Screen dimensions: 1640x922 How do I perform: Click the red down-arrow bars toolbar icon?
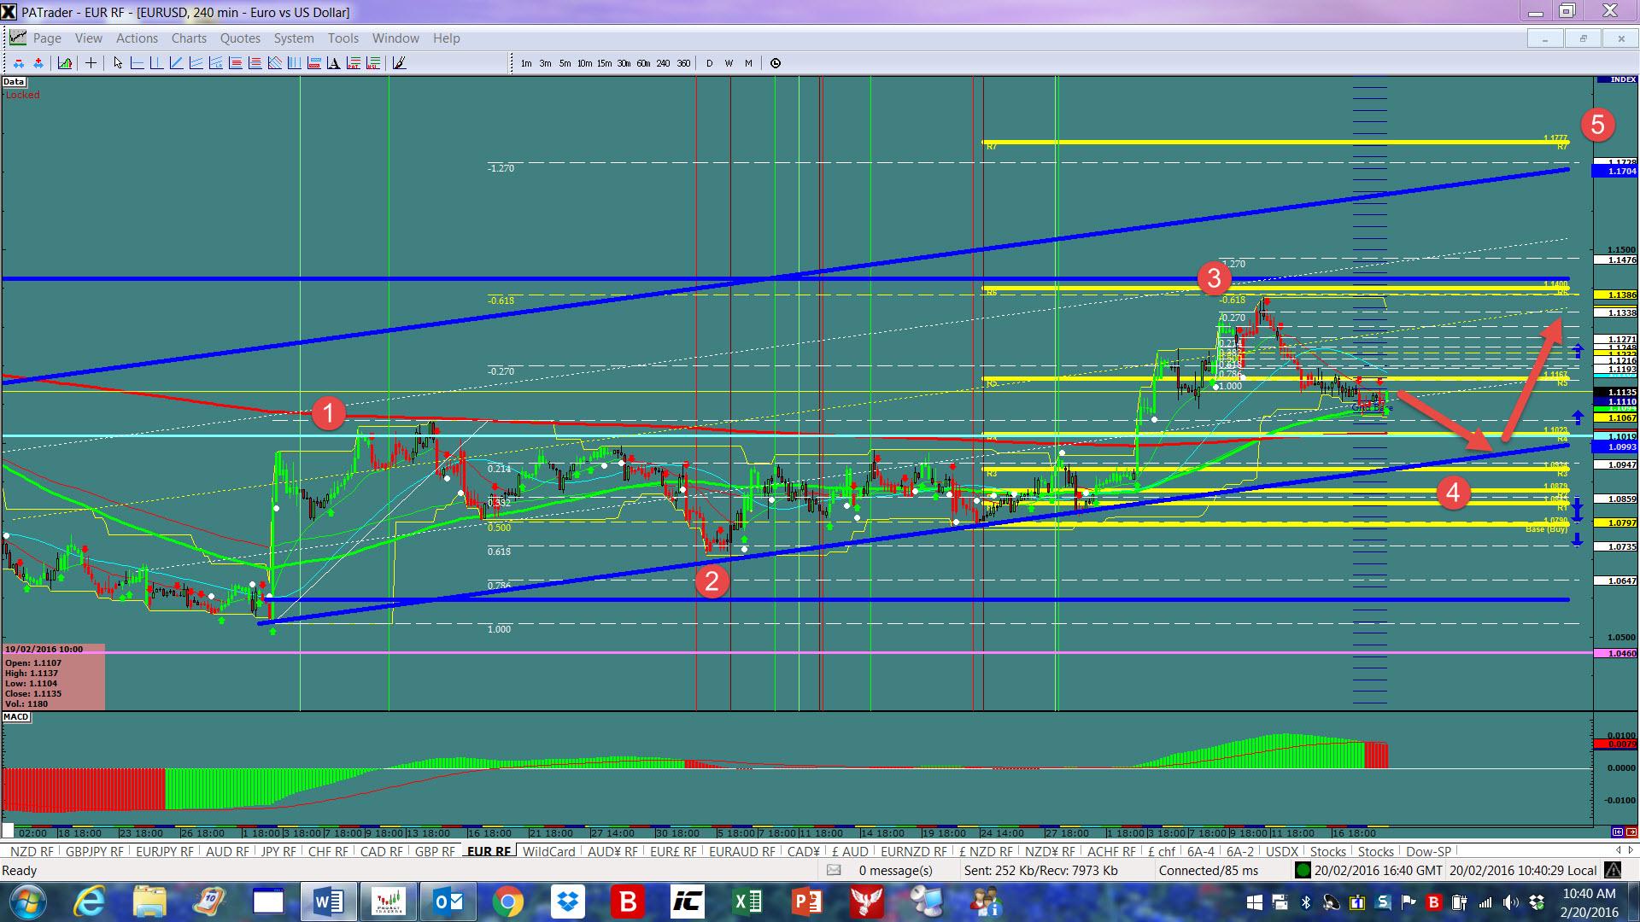pos(19,63)
